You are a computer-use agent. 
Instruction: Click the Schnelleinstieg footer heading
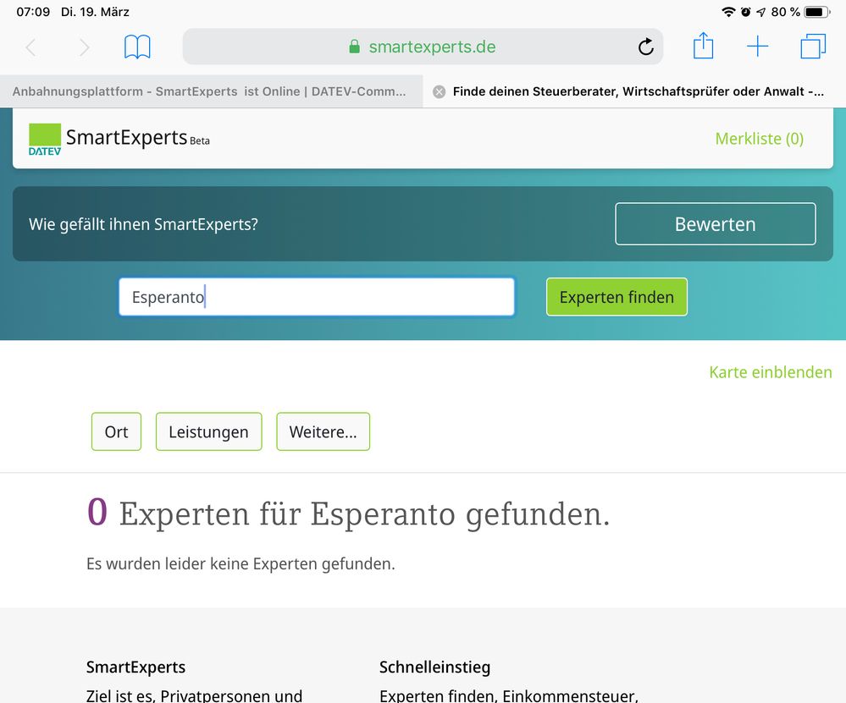pos(435,667)
